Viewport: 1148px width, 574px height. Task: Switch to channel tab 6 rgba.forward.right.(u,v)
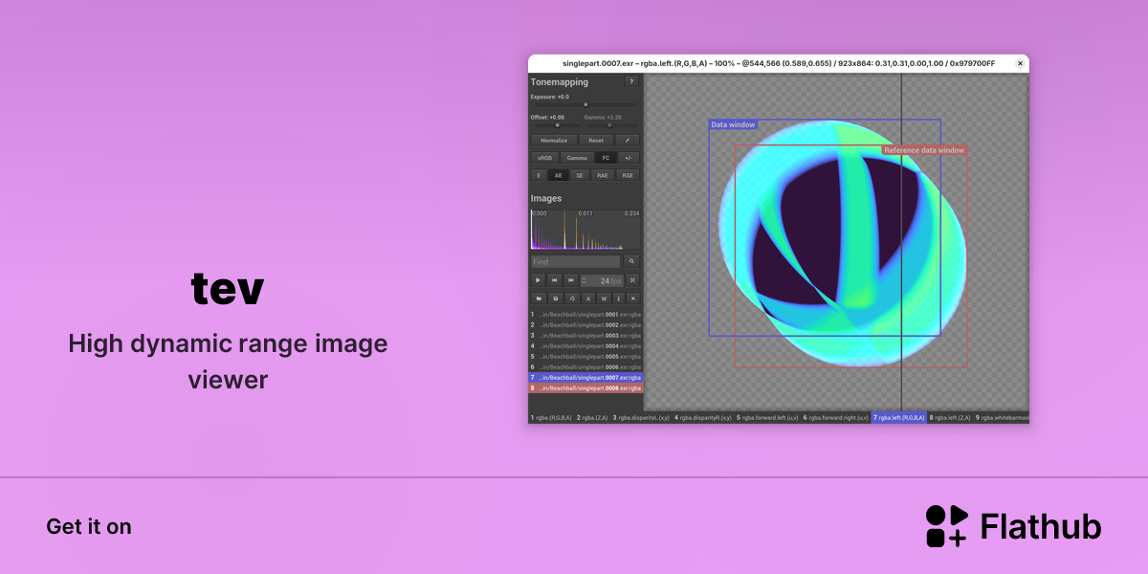836,418
